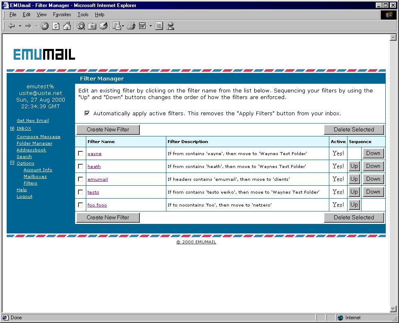Collapse the Options section in sidebar
Viewport: 399px width, 323px height.
[12, 163]
